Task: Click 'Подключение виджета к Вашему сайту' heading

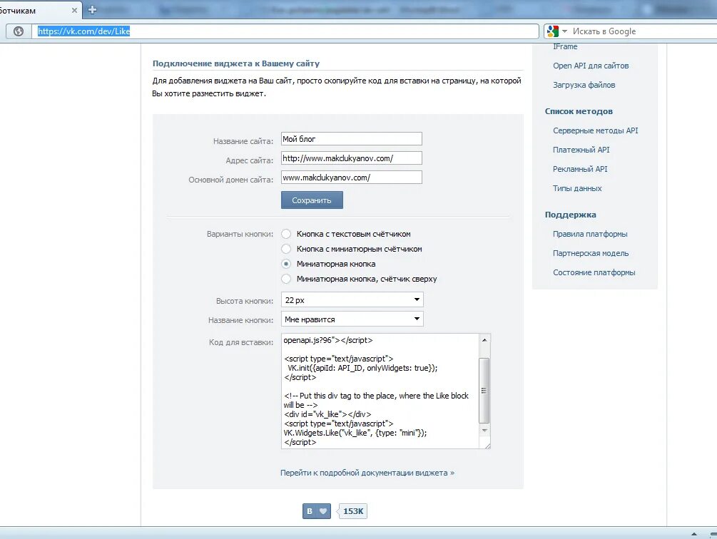Action: coord(236,63)
